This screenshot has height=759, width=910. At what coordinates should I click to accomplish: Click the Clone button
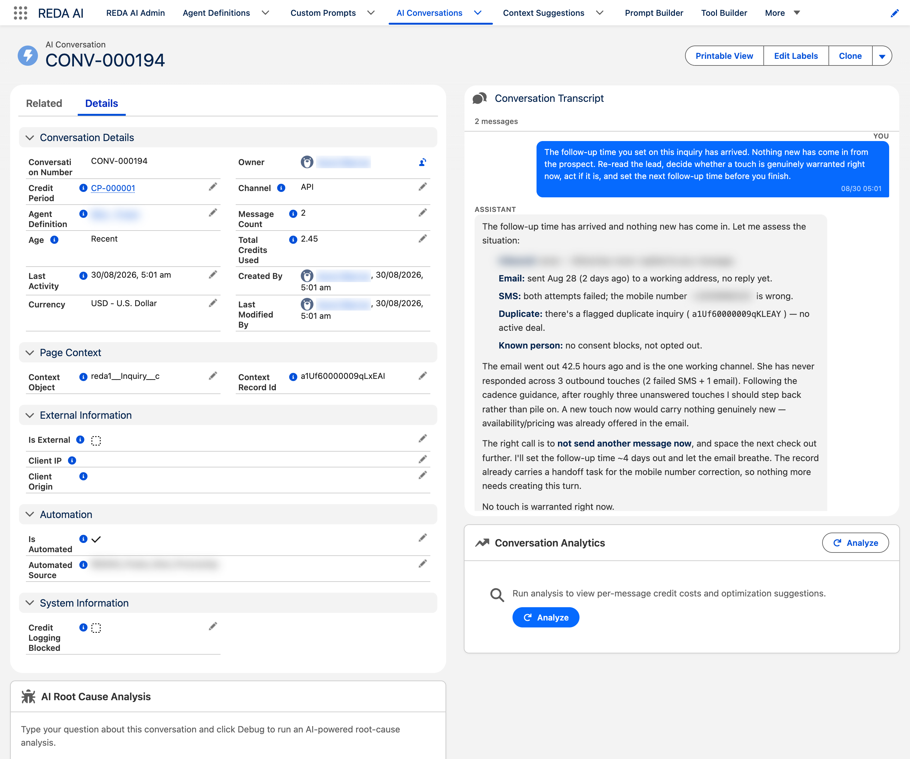point(850,56)
